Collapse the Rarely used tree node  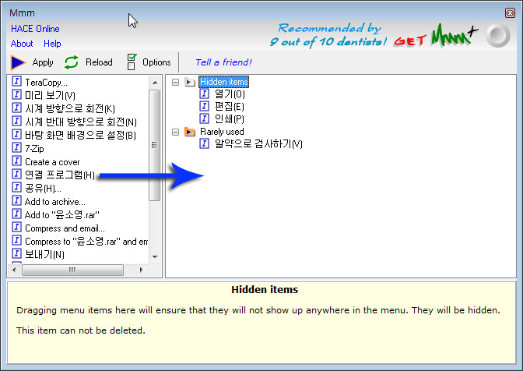(x=175, y=132)
